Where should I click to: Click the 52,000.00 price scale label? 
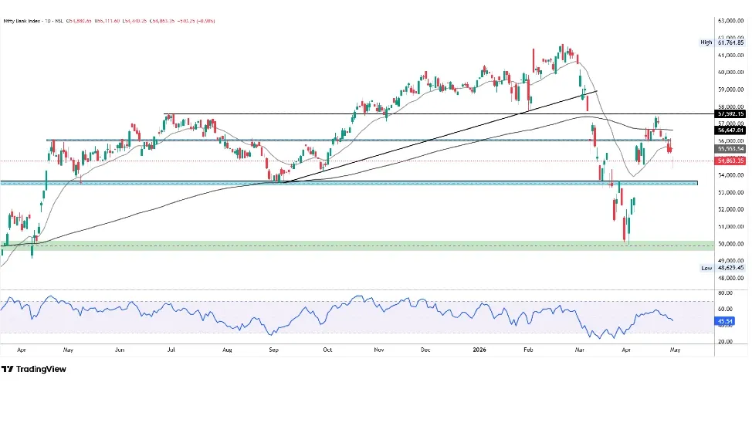point(730,210)
